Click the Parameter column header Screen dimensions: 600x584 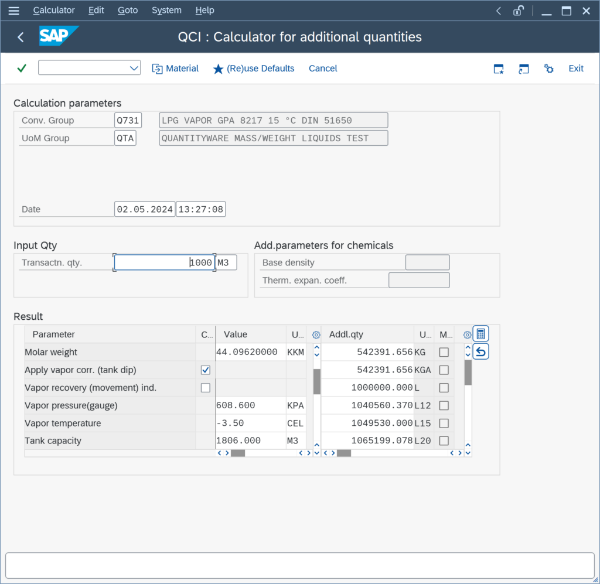(110, 334)
